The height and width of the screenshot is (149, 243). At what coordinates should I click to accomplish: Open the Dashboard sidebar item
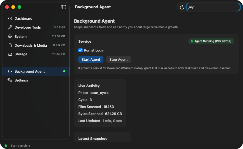(36, 18)
